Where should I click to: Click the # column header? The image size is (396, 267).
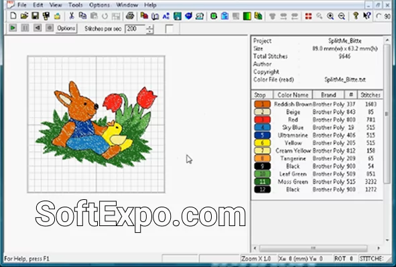[x=351, y=95]
